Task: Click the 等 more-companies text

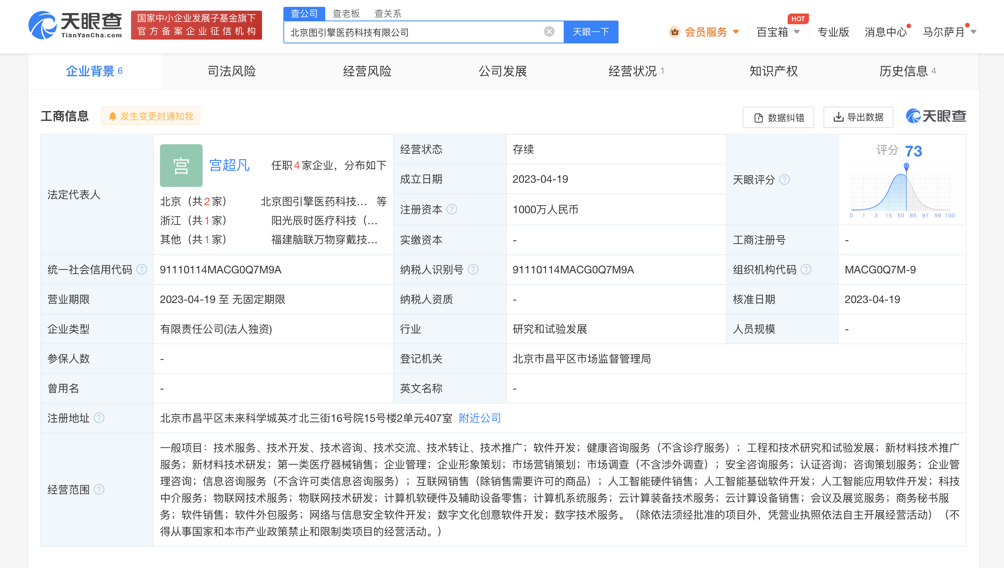Action: click(x=381, y=201)
